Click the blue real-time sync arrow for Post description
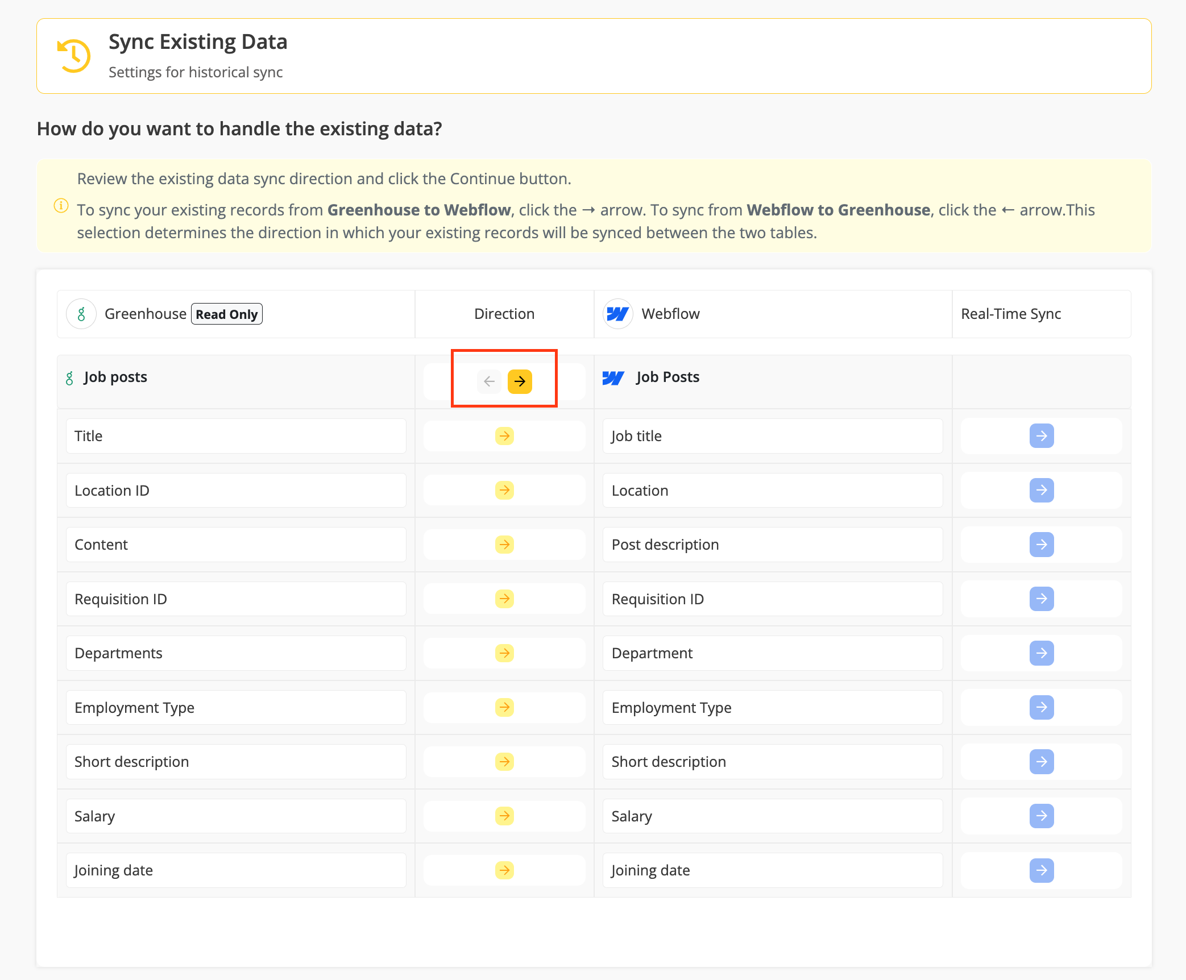This screenshot has height=980, width=1186. point(1042,545)
